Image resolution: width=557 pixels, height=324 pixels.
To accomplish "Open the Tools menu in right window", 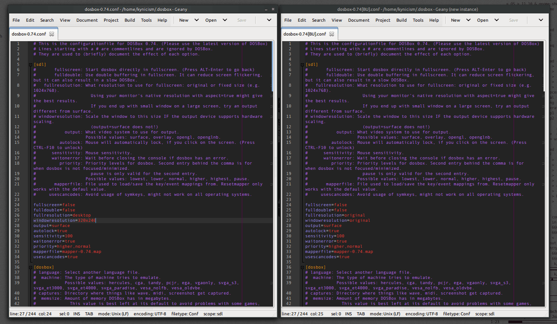I will 418,20.
